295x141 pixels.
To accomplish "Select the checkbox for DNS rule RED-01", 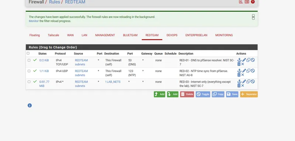I will pyautogui.click(x=29, y=60).
